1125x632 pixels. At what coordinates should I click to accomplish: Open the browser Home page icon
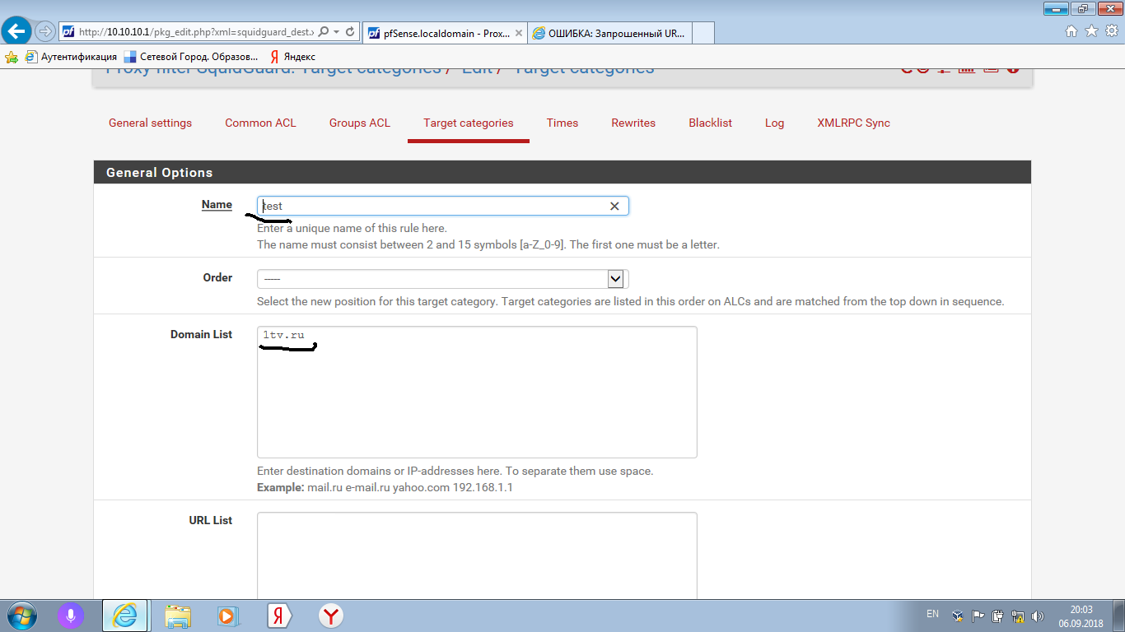[1071, 31]
